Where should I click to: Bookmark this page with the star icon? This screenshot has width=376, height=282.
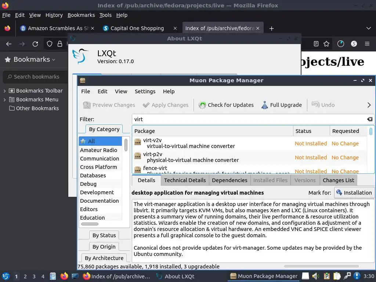(x=326, y=44)
